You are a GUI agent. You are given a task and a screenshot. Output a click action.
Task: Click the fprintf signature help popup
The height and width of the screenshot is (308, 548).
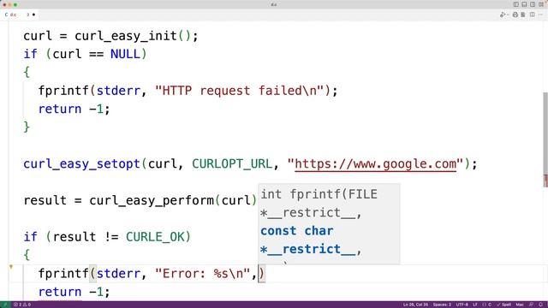point(329,224)
